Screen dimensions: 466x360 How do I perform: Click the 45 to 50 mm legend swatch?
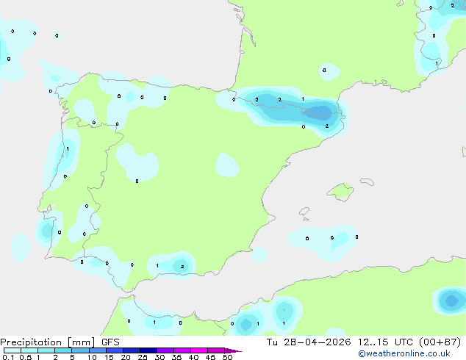point(216,350)
